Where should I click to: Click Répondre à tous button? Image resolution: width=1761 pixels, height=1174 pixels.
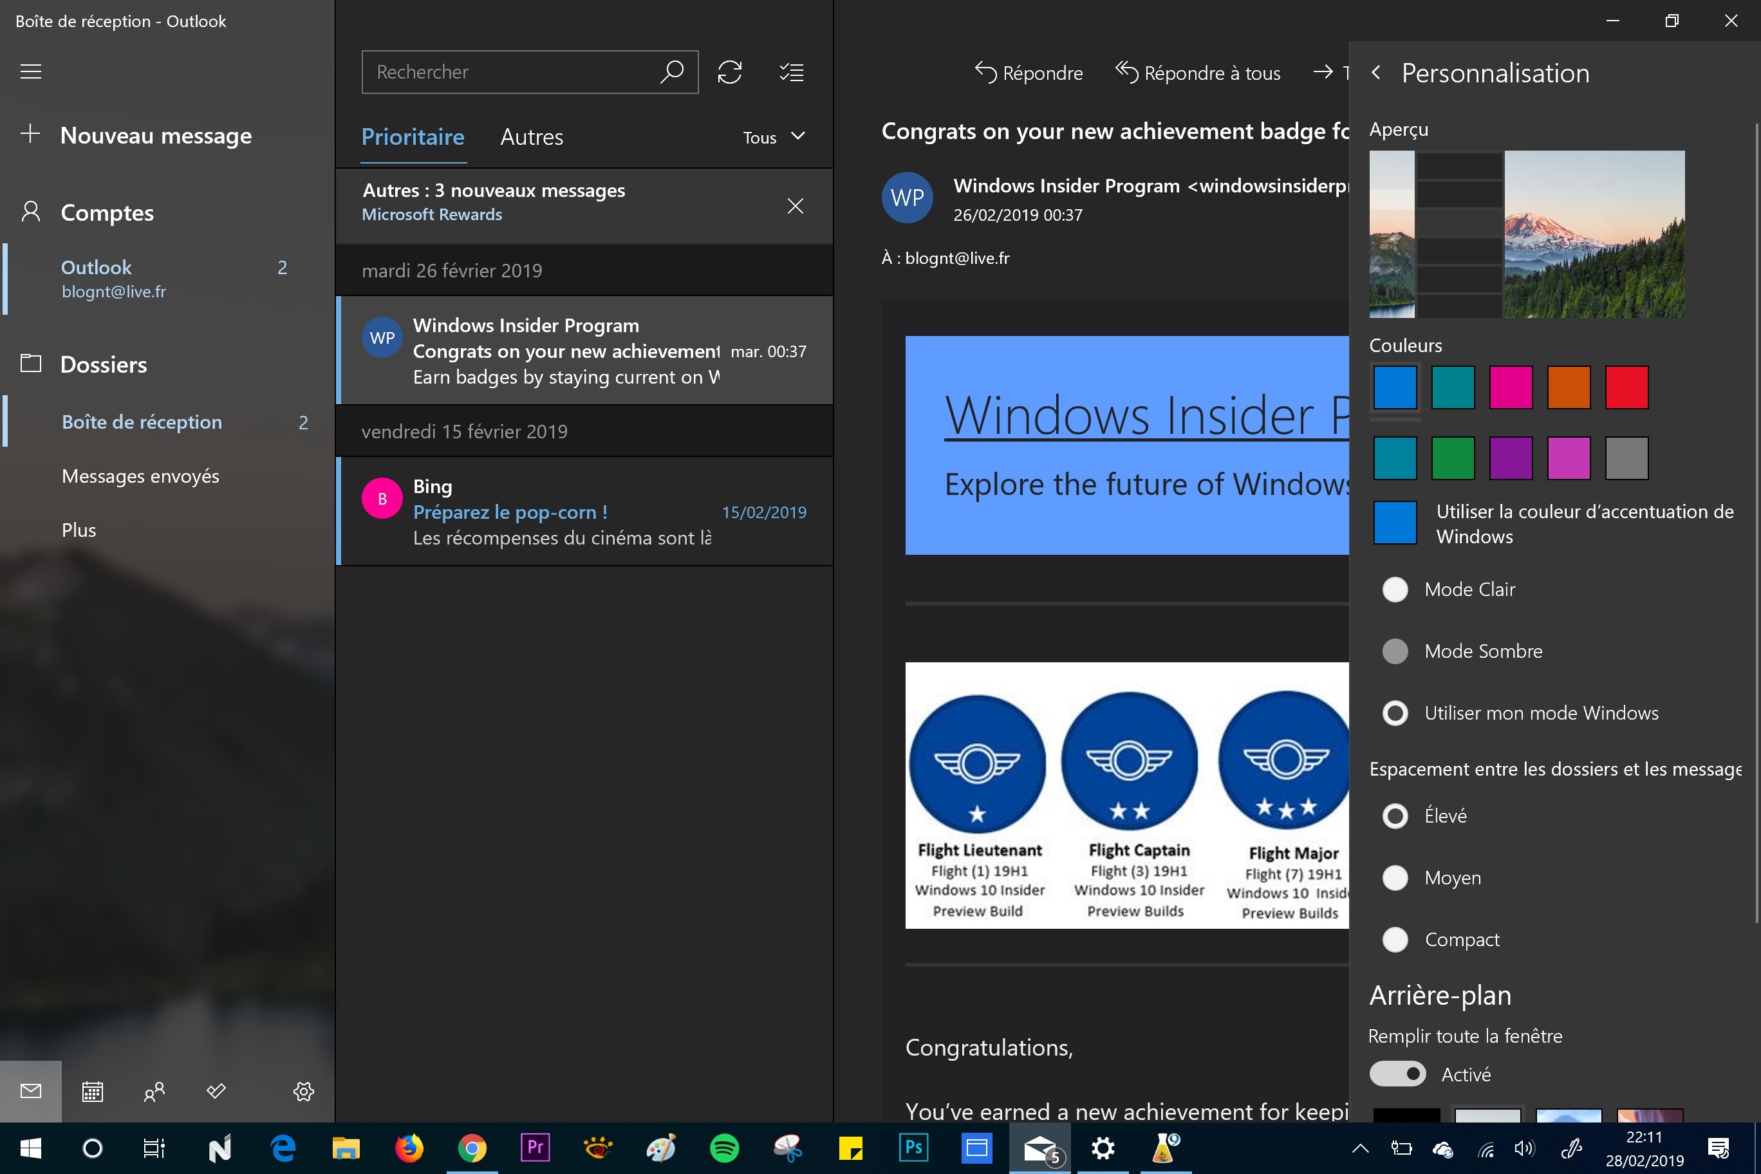1198,73
